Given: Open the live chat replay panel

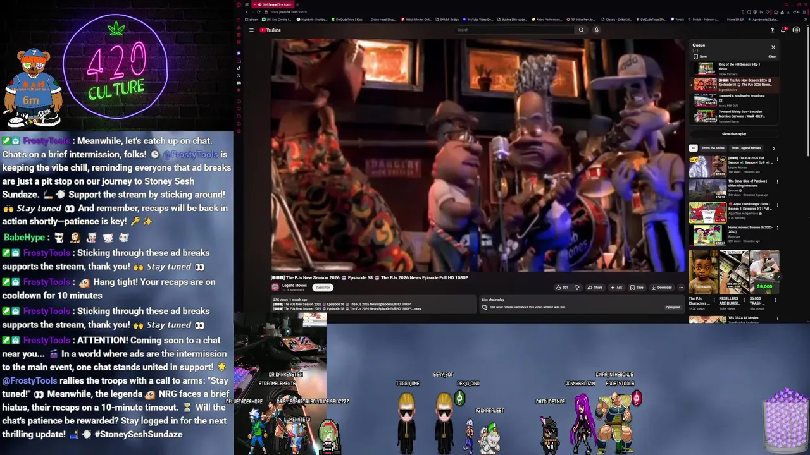Looking at the screenshot, I should (673, 308).
